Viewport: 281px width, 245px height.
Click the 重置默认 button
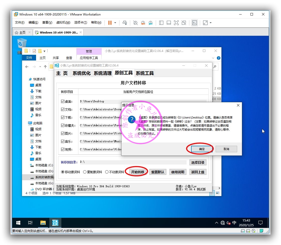[158, 172]
